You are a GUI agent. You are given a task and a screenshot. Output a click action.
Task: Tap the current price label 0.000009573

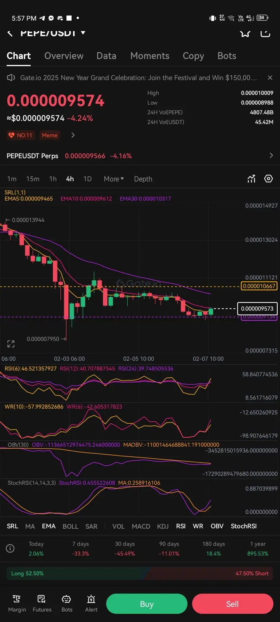coord(257,309)
